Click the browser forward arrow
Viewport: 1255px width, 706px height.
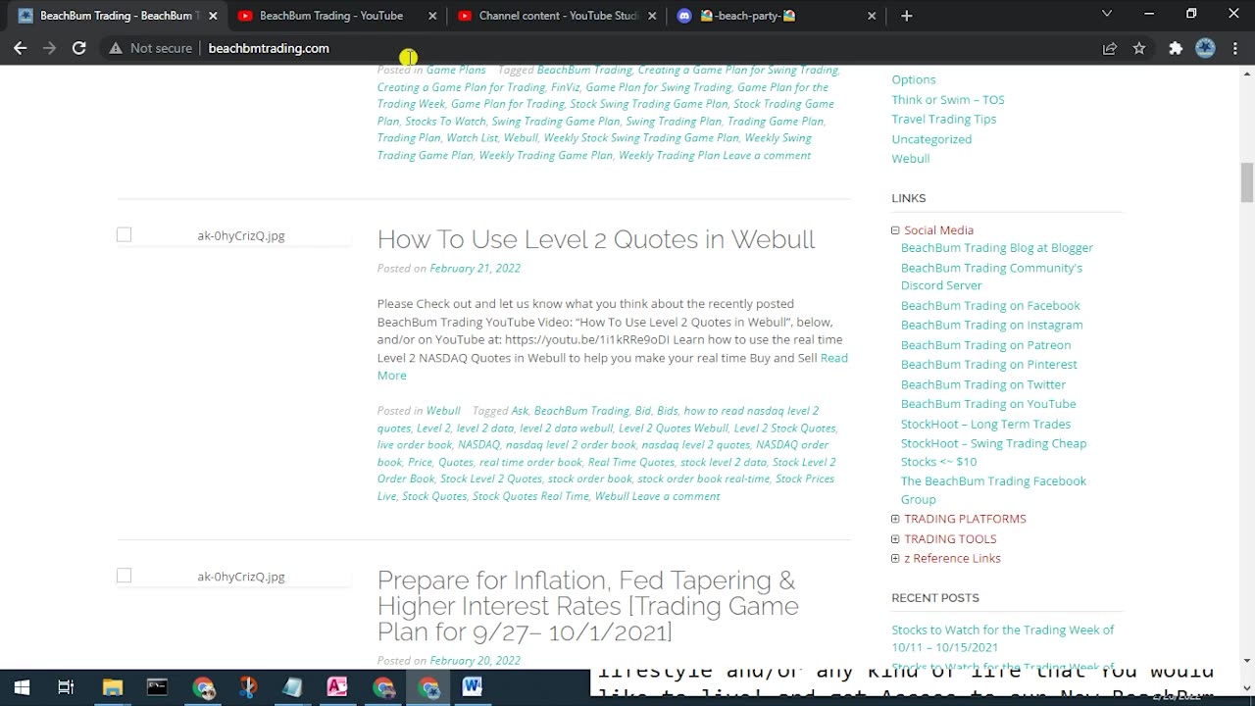coord(49,48)
